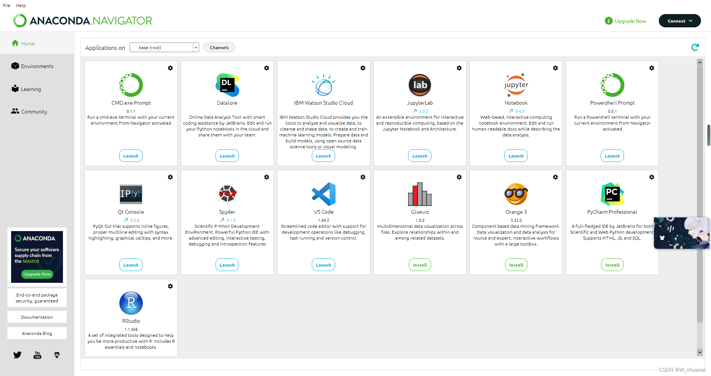Install PyCharm Professional
Viewport: 711px width, 376px height.
point(612,265)
